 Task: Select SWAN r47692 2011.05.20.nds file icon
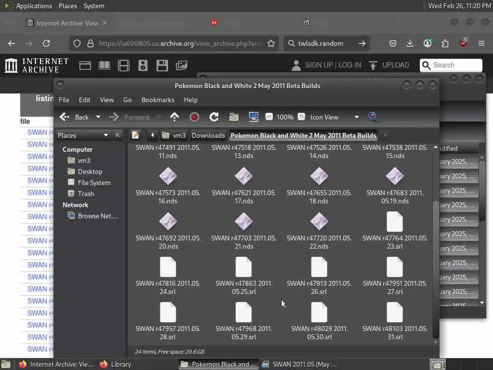coord(168,222)
